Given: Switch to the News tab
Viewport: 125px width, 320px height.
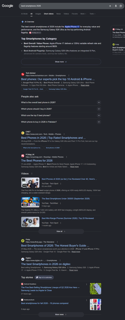Looking at the screenshot, I should [x=59, y=14].
